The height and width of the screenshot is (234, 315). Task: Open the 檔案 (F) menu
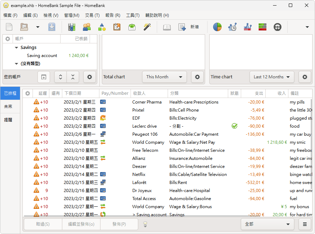tap(10, 15)
